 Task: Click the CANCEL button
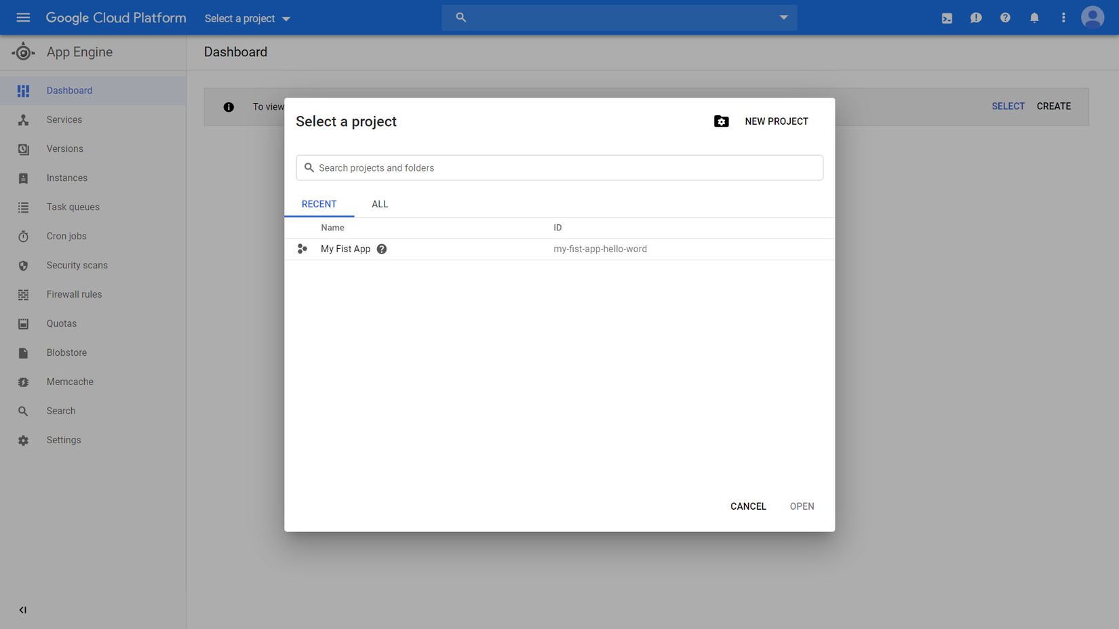coord(748,506)
